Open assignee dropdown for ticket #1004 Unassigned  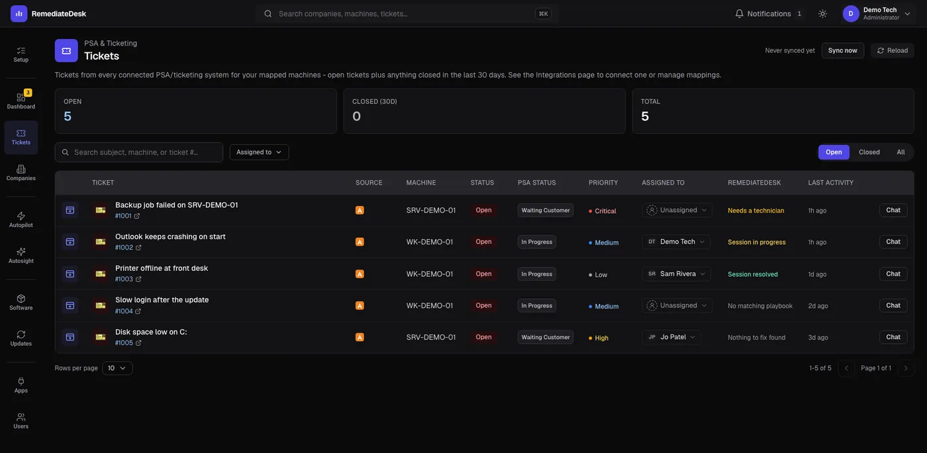677,305
